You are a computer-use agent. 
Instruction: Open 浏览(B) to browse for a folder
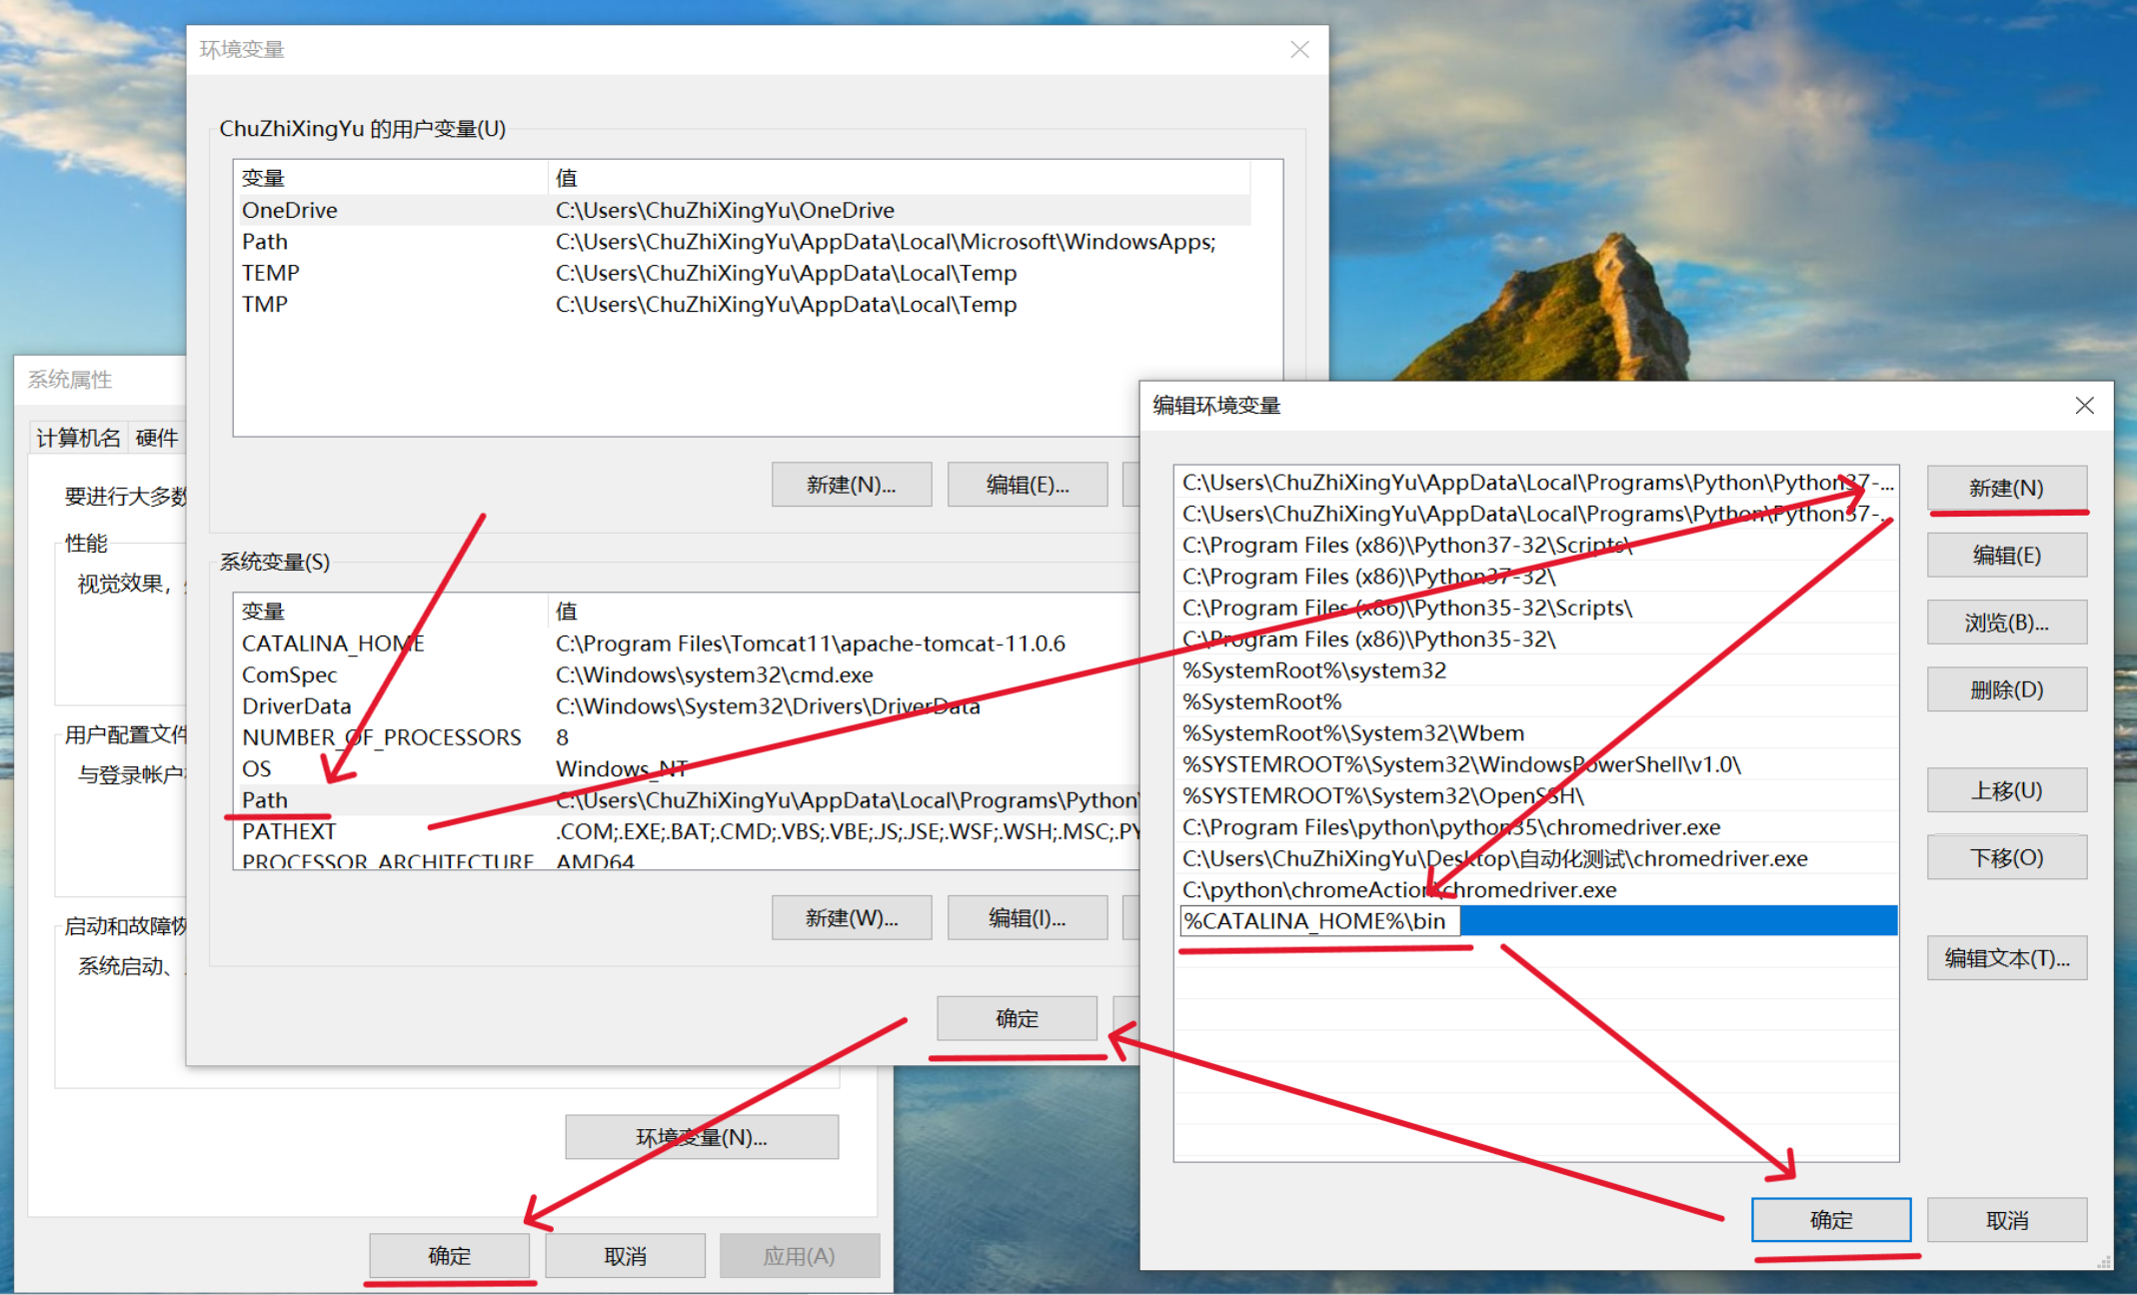2006,622
